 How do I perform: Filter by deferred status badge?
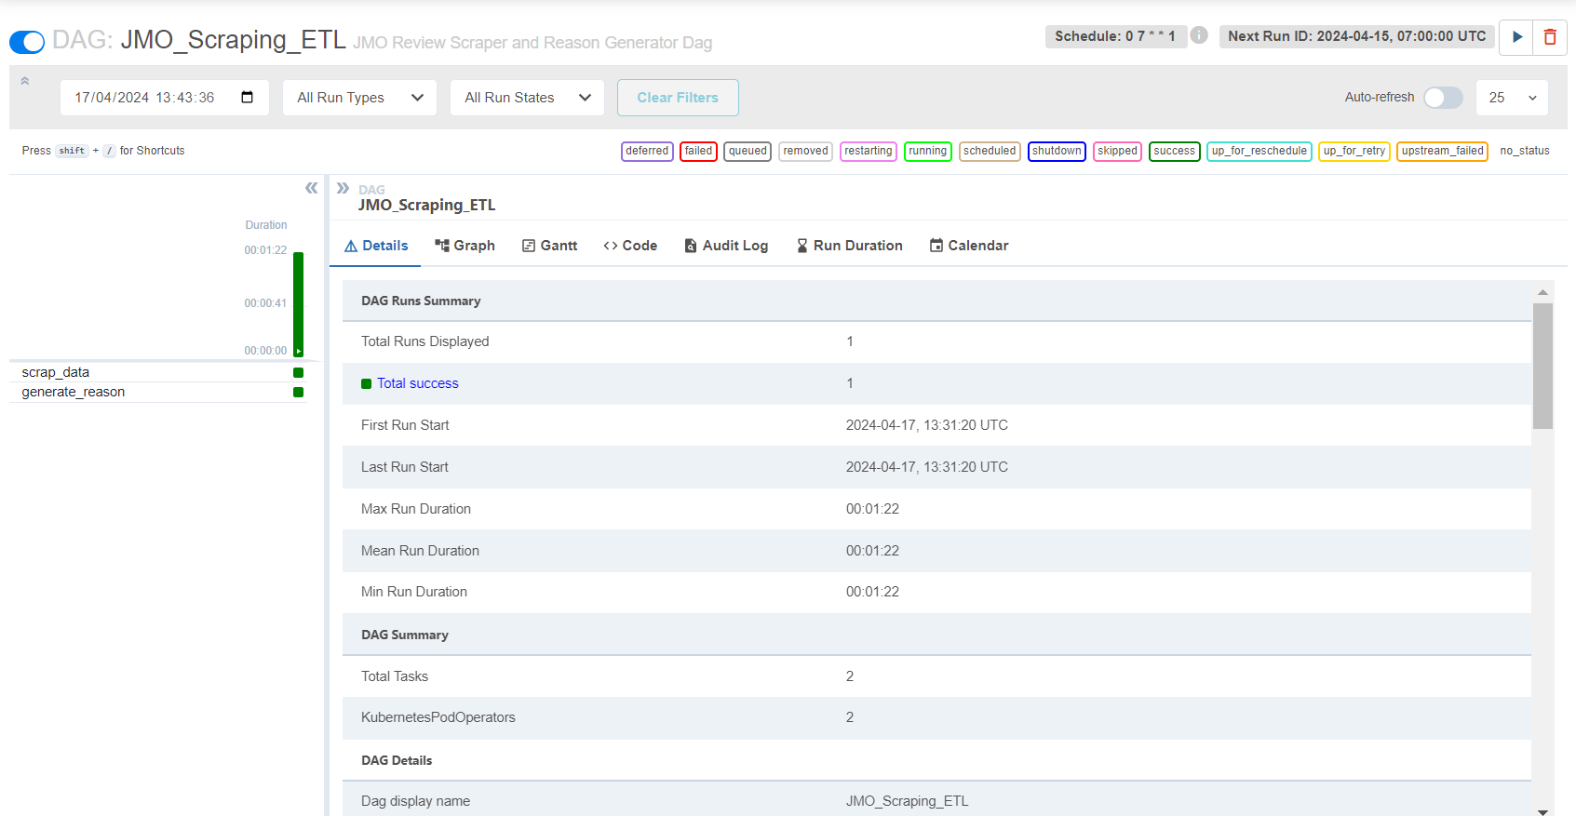[x=647, y=151]
